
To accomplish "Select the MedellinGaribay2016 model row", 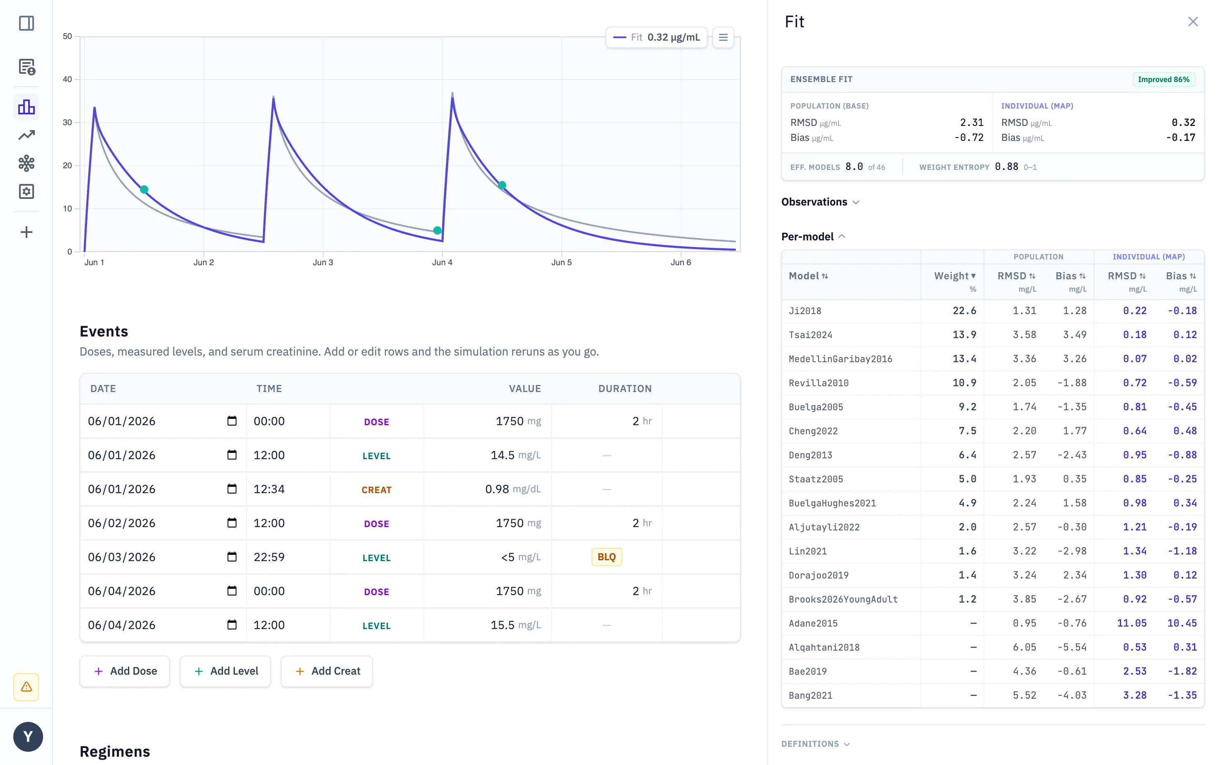I will coord(992,359).
